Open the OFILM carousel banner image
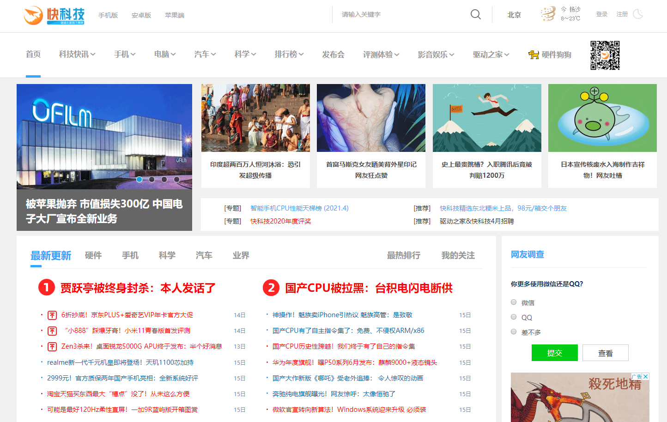Viewport: 667px width, 422px height. tap(104, 137)
